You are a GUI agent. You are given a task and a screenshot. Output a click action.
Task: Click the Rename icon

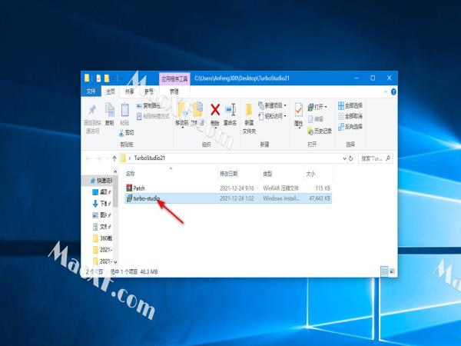[x=230, y=110]
